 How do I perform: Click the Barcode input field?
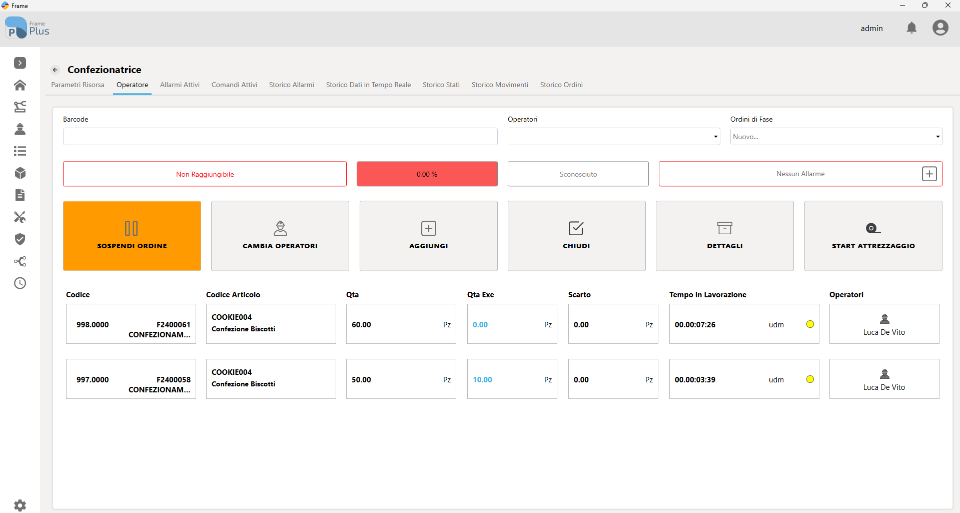[280, 137]
